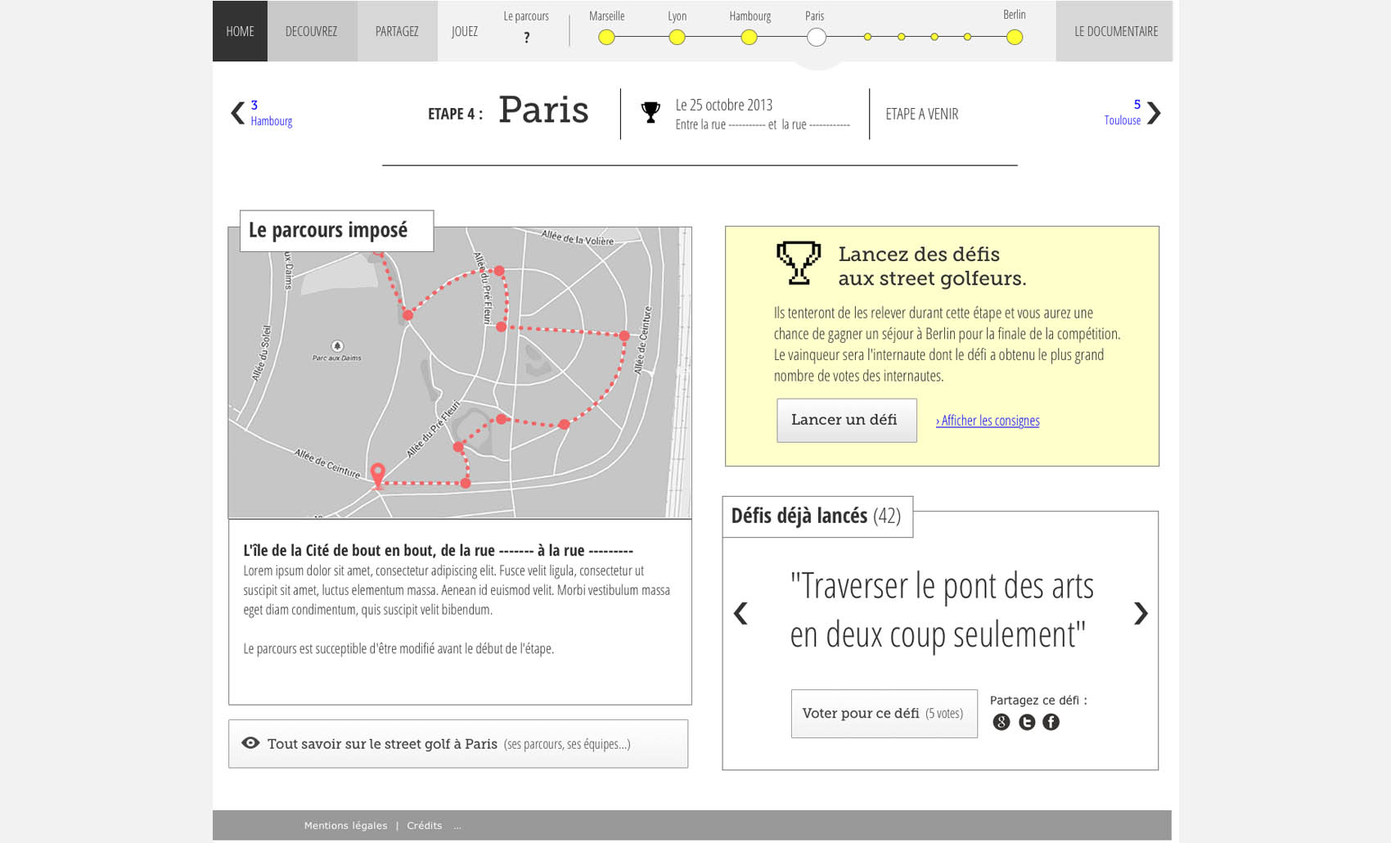Image resolution: width=1391 pixels, height=843 pixels.
Task: Click the Lancer un défi button
Action: 846,421
